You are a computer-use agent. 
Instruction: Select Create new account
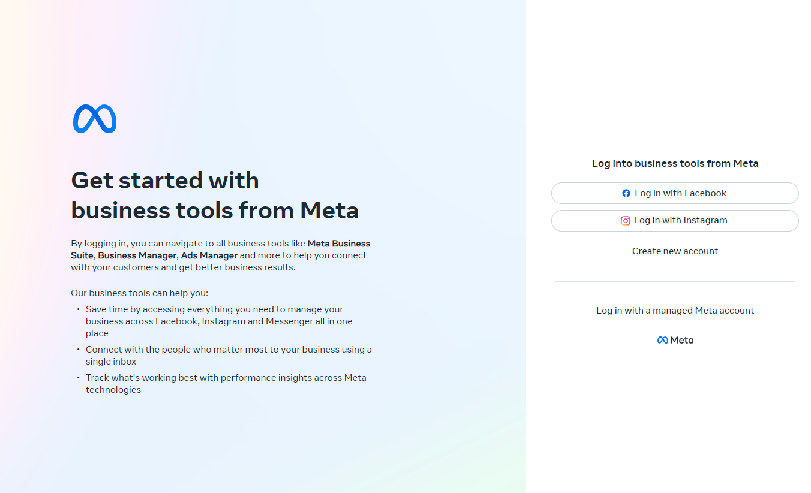(675, 251)
